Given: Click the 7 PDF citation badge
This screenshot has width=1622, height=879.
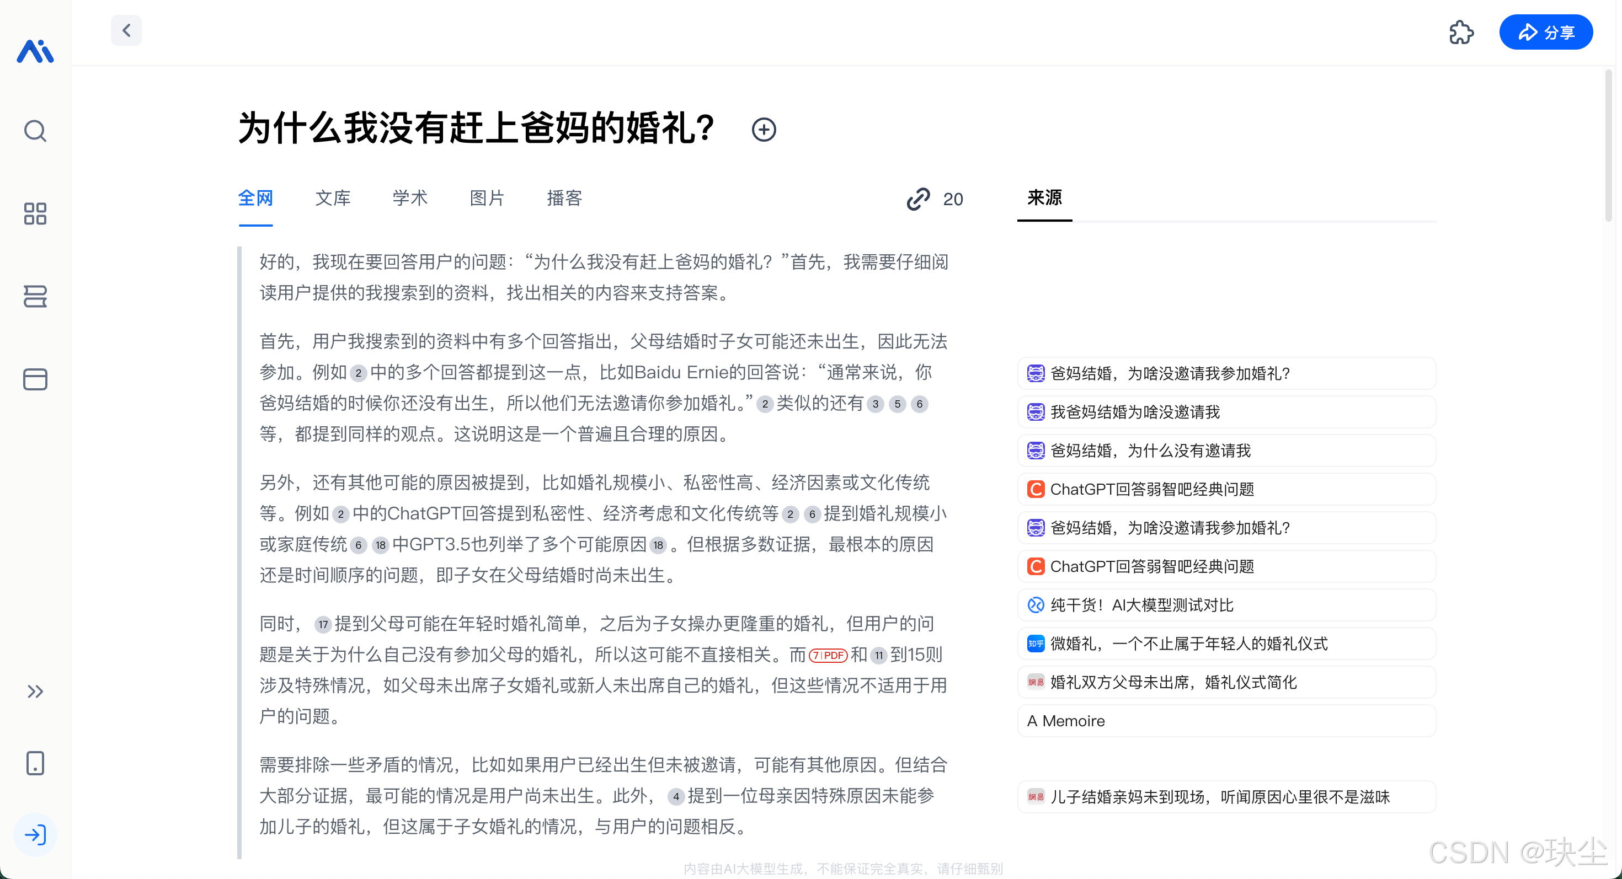Looking at the screenshot, I should coord(828,655).
